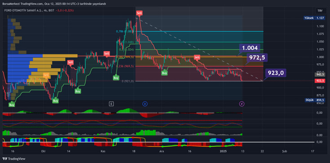
Task: Open the TRY currency selector
Action: tap(320, 10)
